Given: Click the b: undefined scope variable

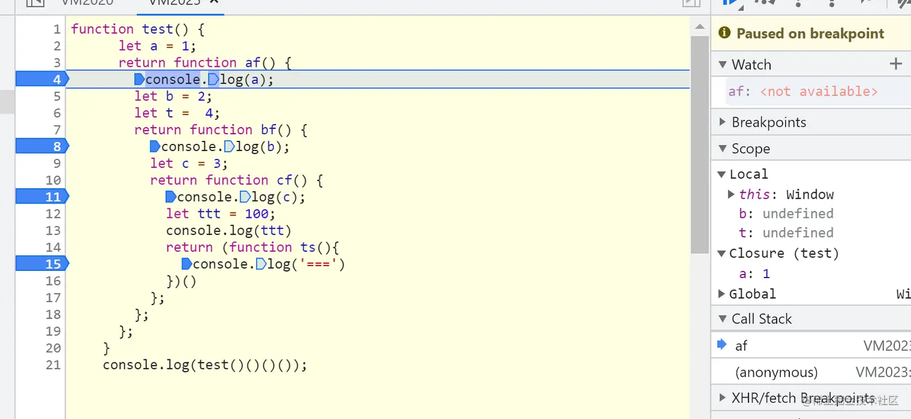Looking at the screenshot, I should point(786,214).
